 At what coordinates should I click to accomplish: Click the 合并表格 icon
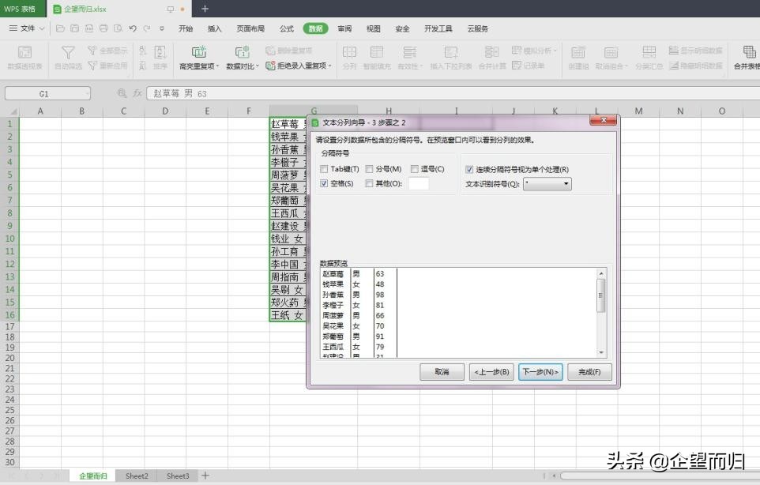[750, 52]
